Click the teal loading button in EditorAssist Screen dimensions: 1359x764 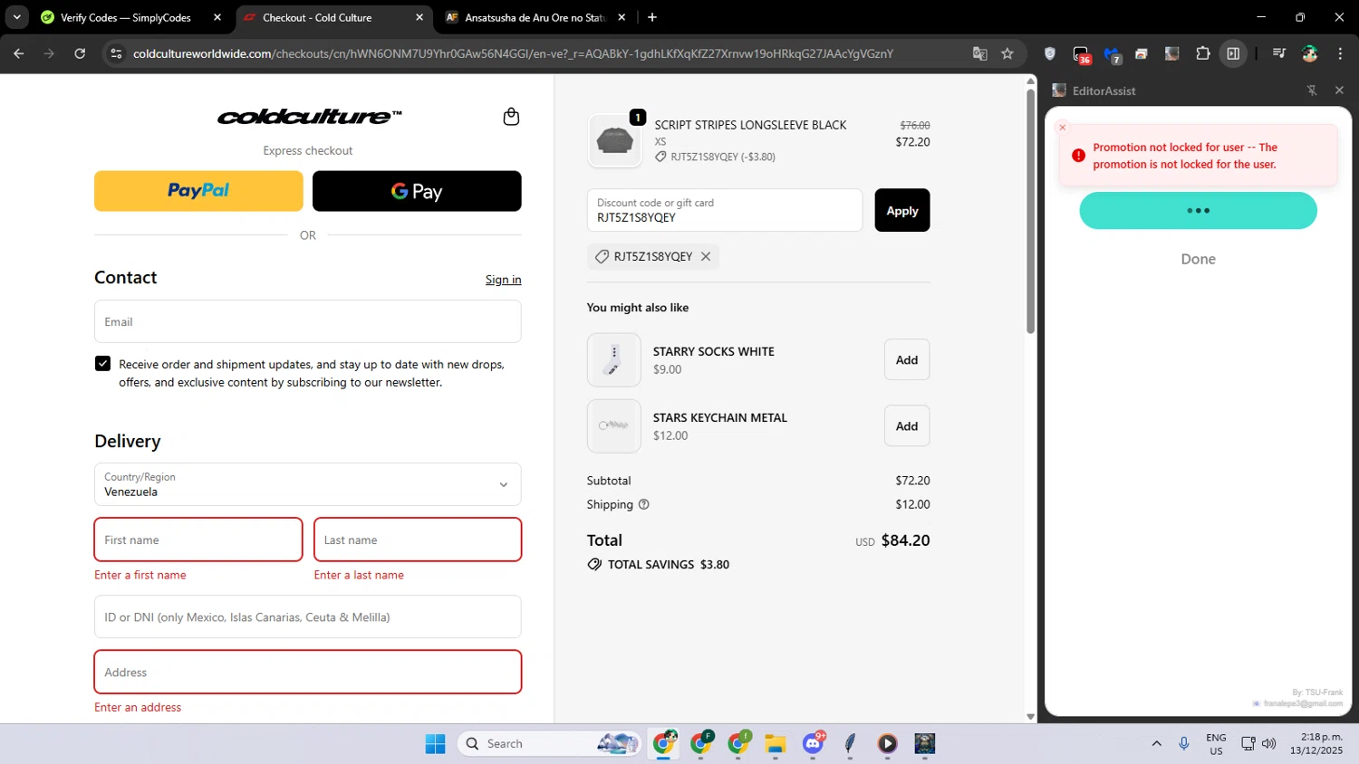coord(1198,210)
